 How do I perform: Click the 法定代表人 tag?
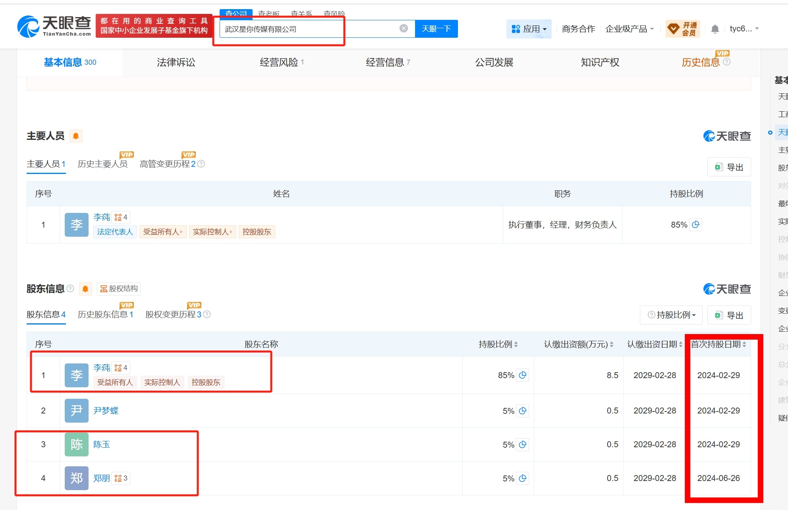click(115, 232)
